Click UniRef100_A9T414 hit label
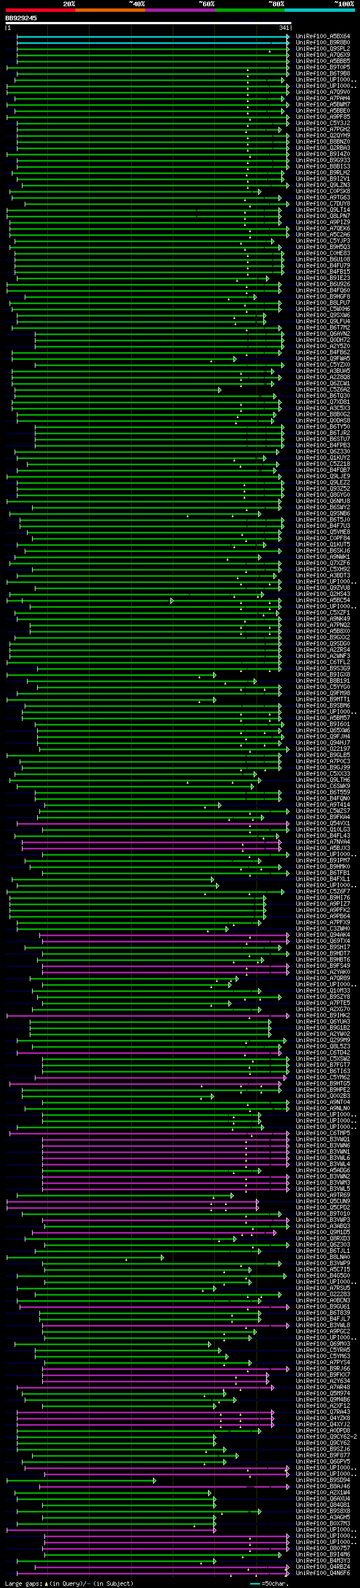 323,804
